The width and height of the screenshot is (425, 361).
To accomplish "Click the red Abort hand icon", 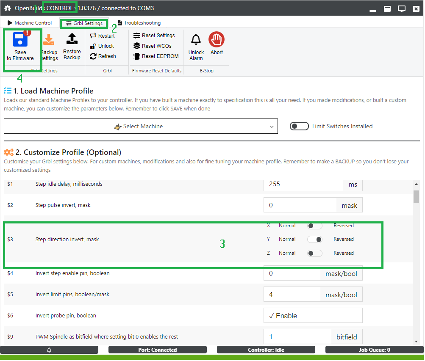I will click(x=217, y=39).
